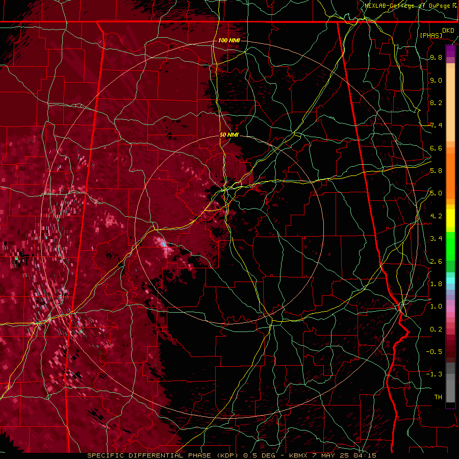
Task: Click the 100 NMI range ring label
Action: pyautogui.click(x=229, y=40)
